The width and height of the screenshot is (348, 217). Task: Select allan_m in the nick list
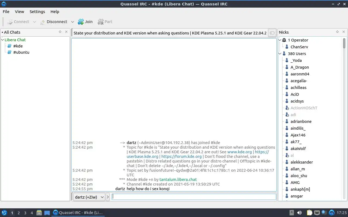tap(298, 169)
